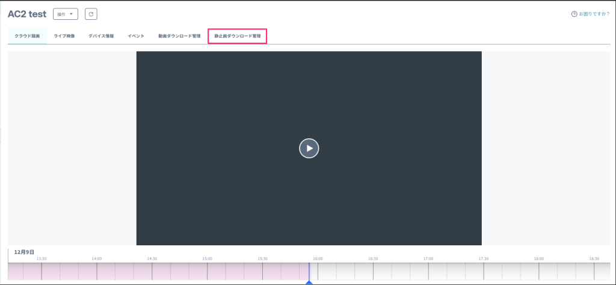Jump to 14:00 on the timeline

click(97, 271)
